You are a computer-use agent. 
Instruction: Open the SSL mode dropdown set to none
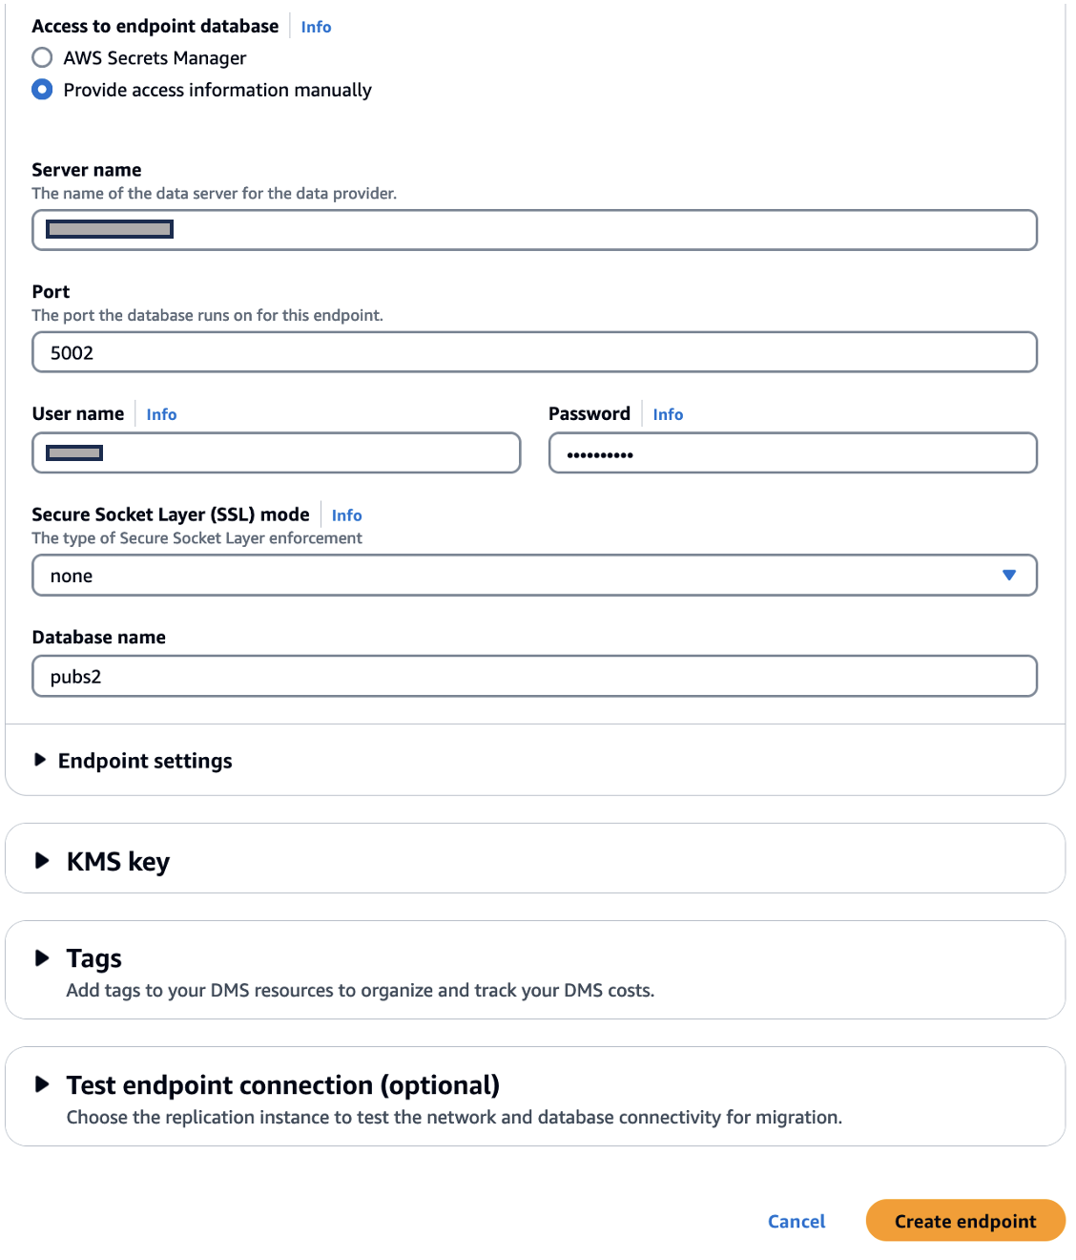pos(515,576)
